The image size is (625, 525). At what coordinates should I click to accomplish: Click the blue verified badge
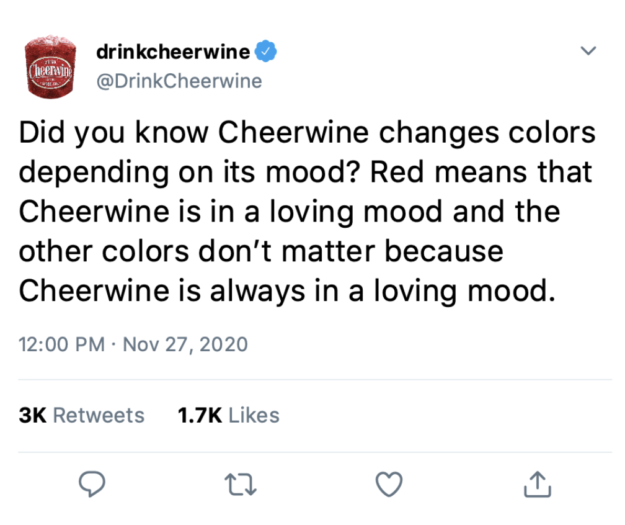(267, 53)
